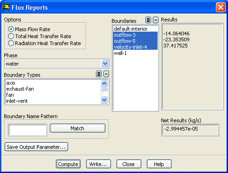Select axis boundary type

(53, 83)
